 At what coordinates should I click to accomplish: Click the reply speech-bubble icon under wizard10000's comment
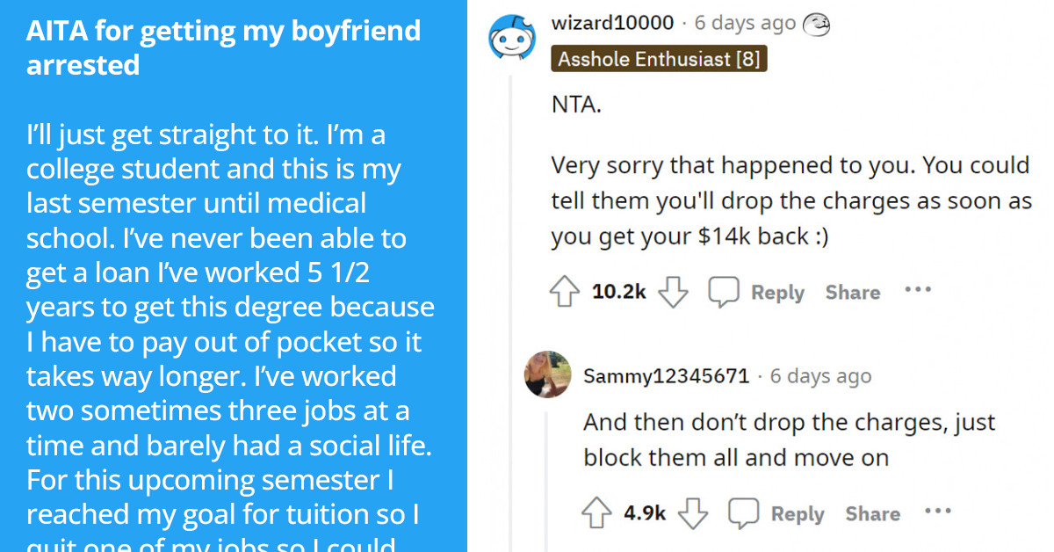tap(724, 291)
